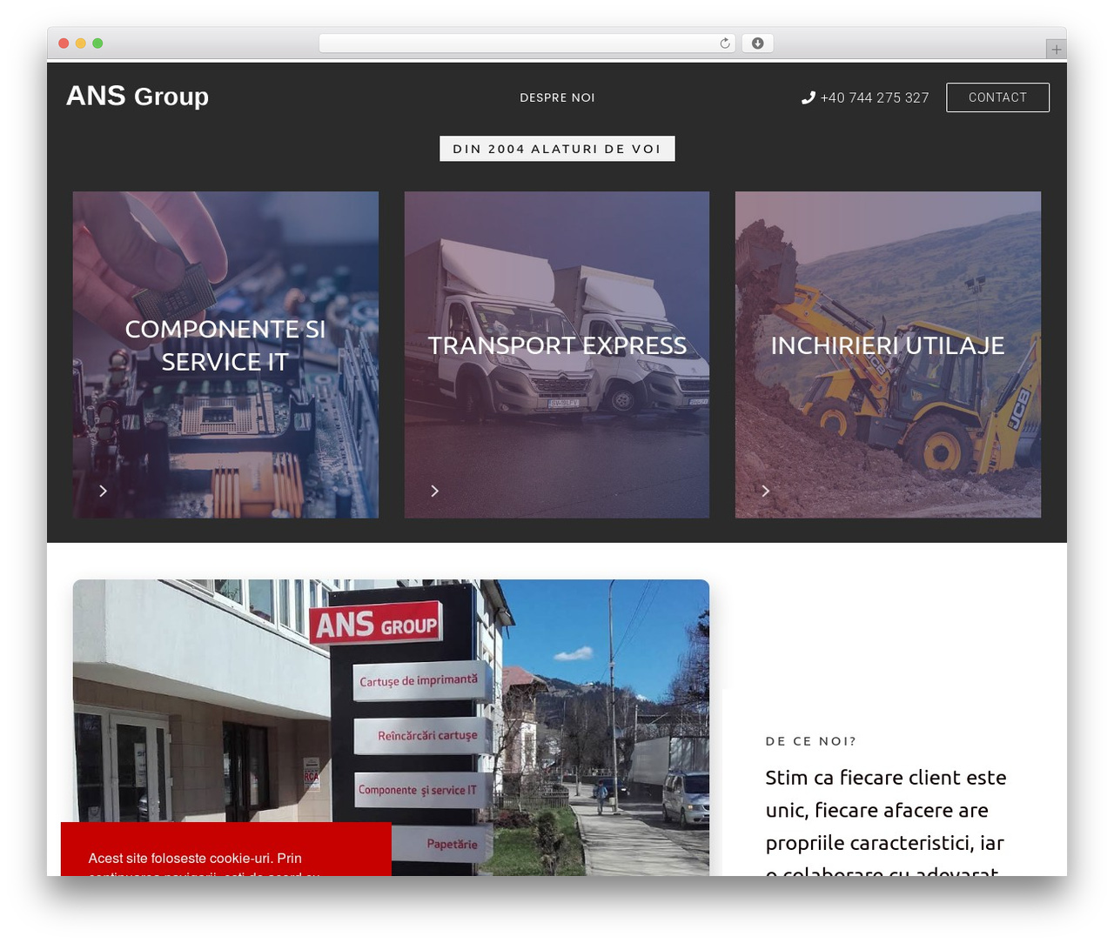Click the phone handset icon
This screenshot has width=1114, height=943.
click(x=809, y=97)
